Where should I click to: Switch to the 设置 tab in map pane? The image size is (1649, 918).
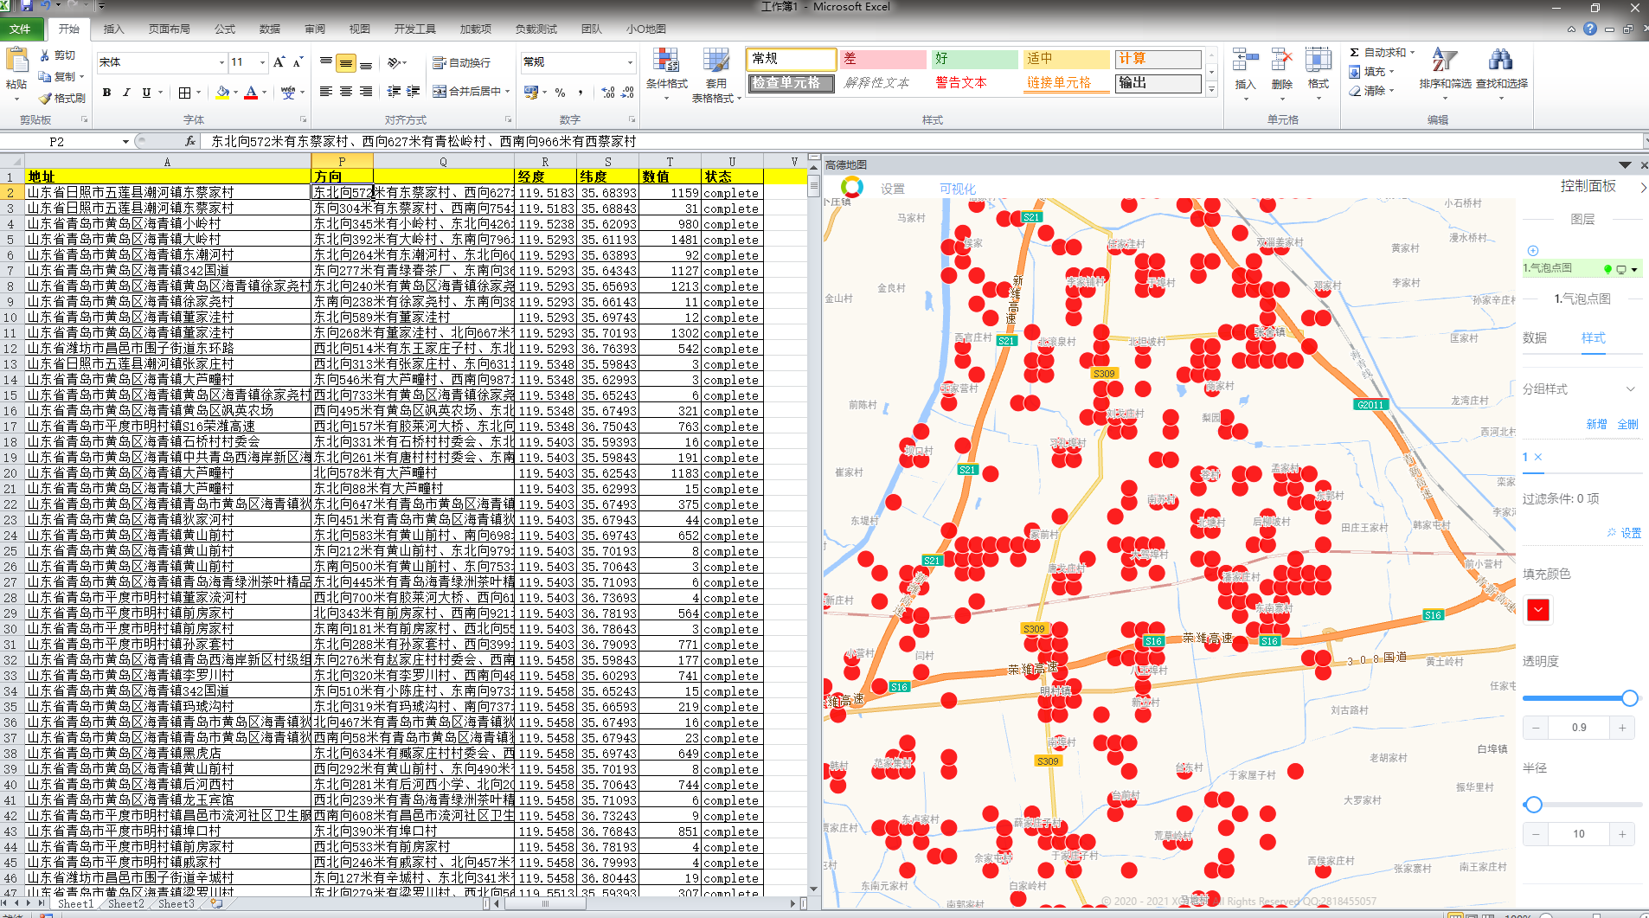(893, 189)
